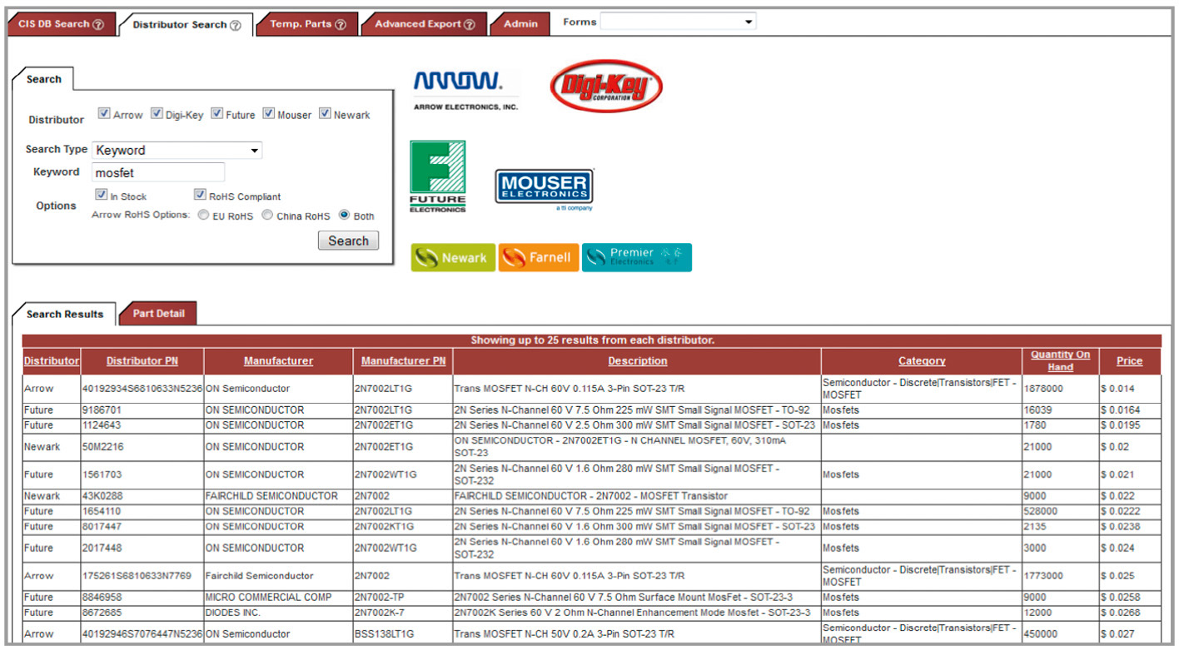Click the green Newark logo
1179x650 pixels.
coord(453,257)
